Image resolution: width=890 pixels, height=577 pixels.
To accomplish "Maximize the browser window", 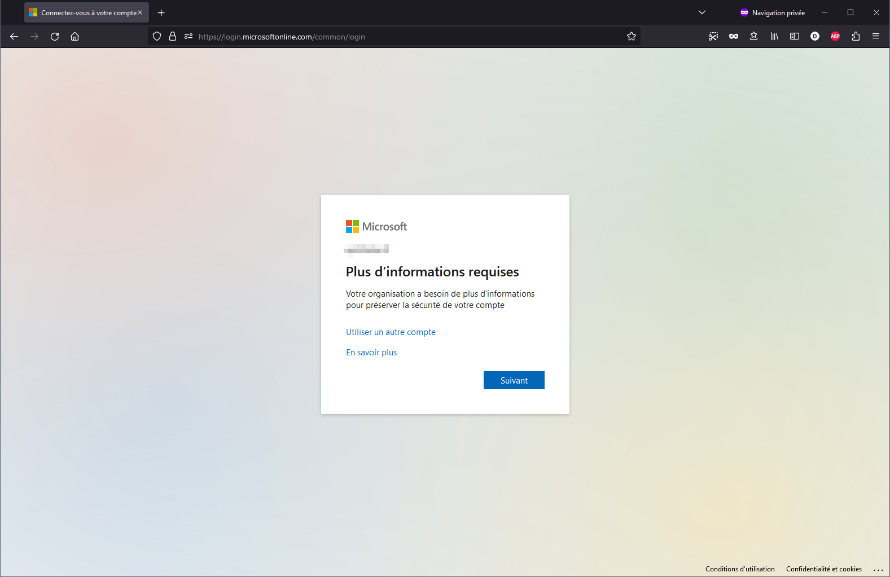I will (x=850, y=12).
